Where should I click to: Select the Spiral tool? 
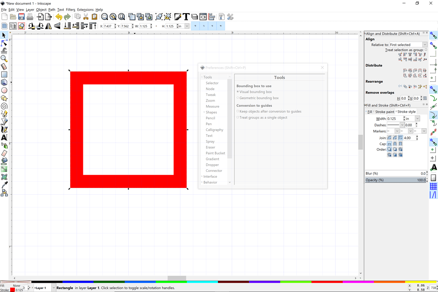pos(4,106)
